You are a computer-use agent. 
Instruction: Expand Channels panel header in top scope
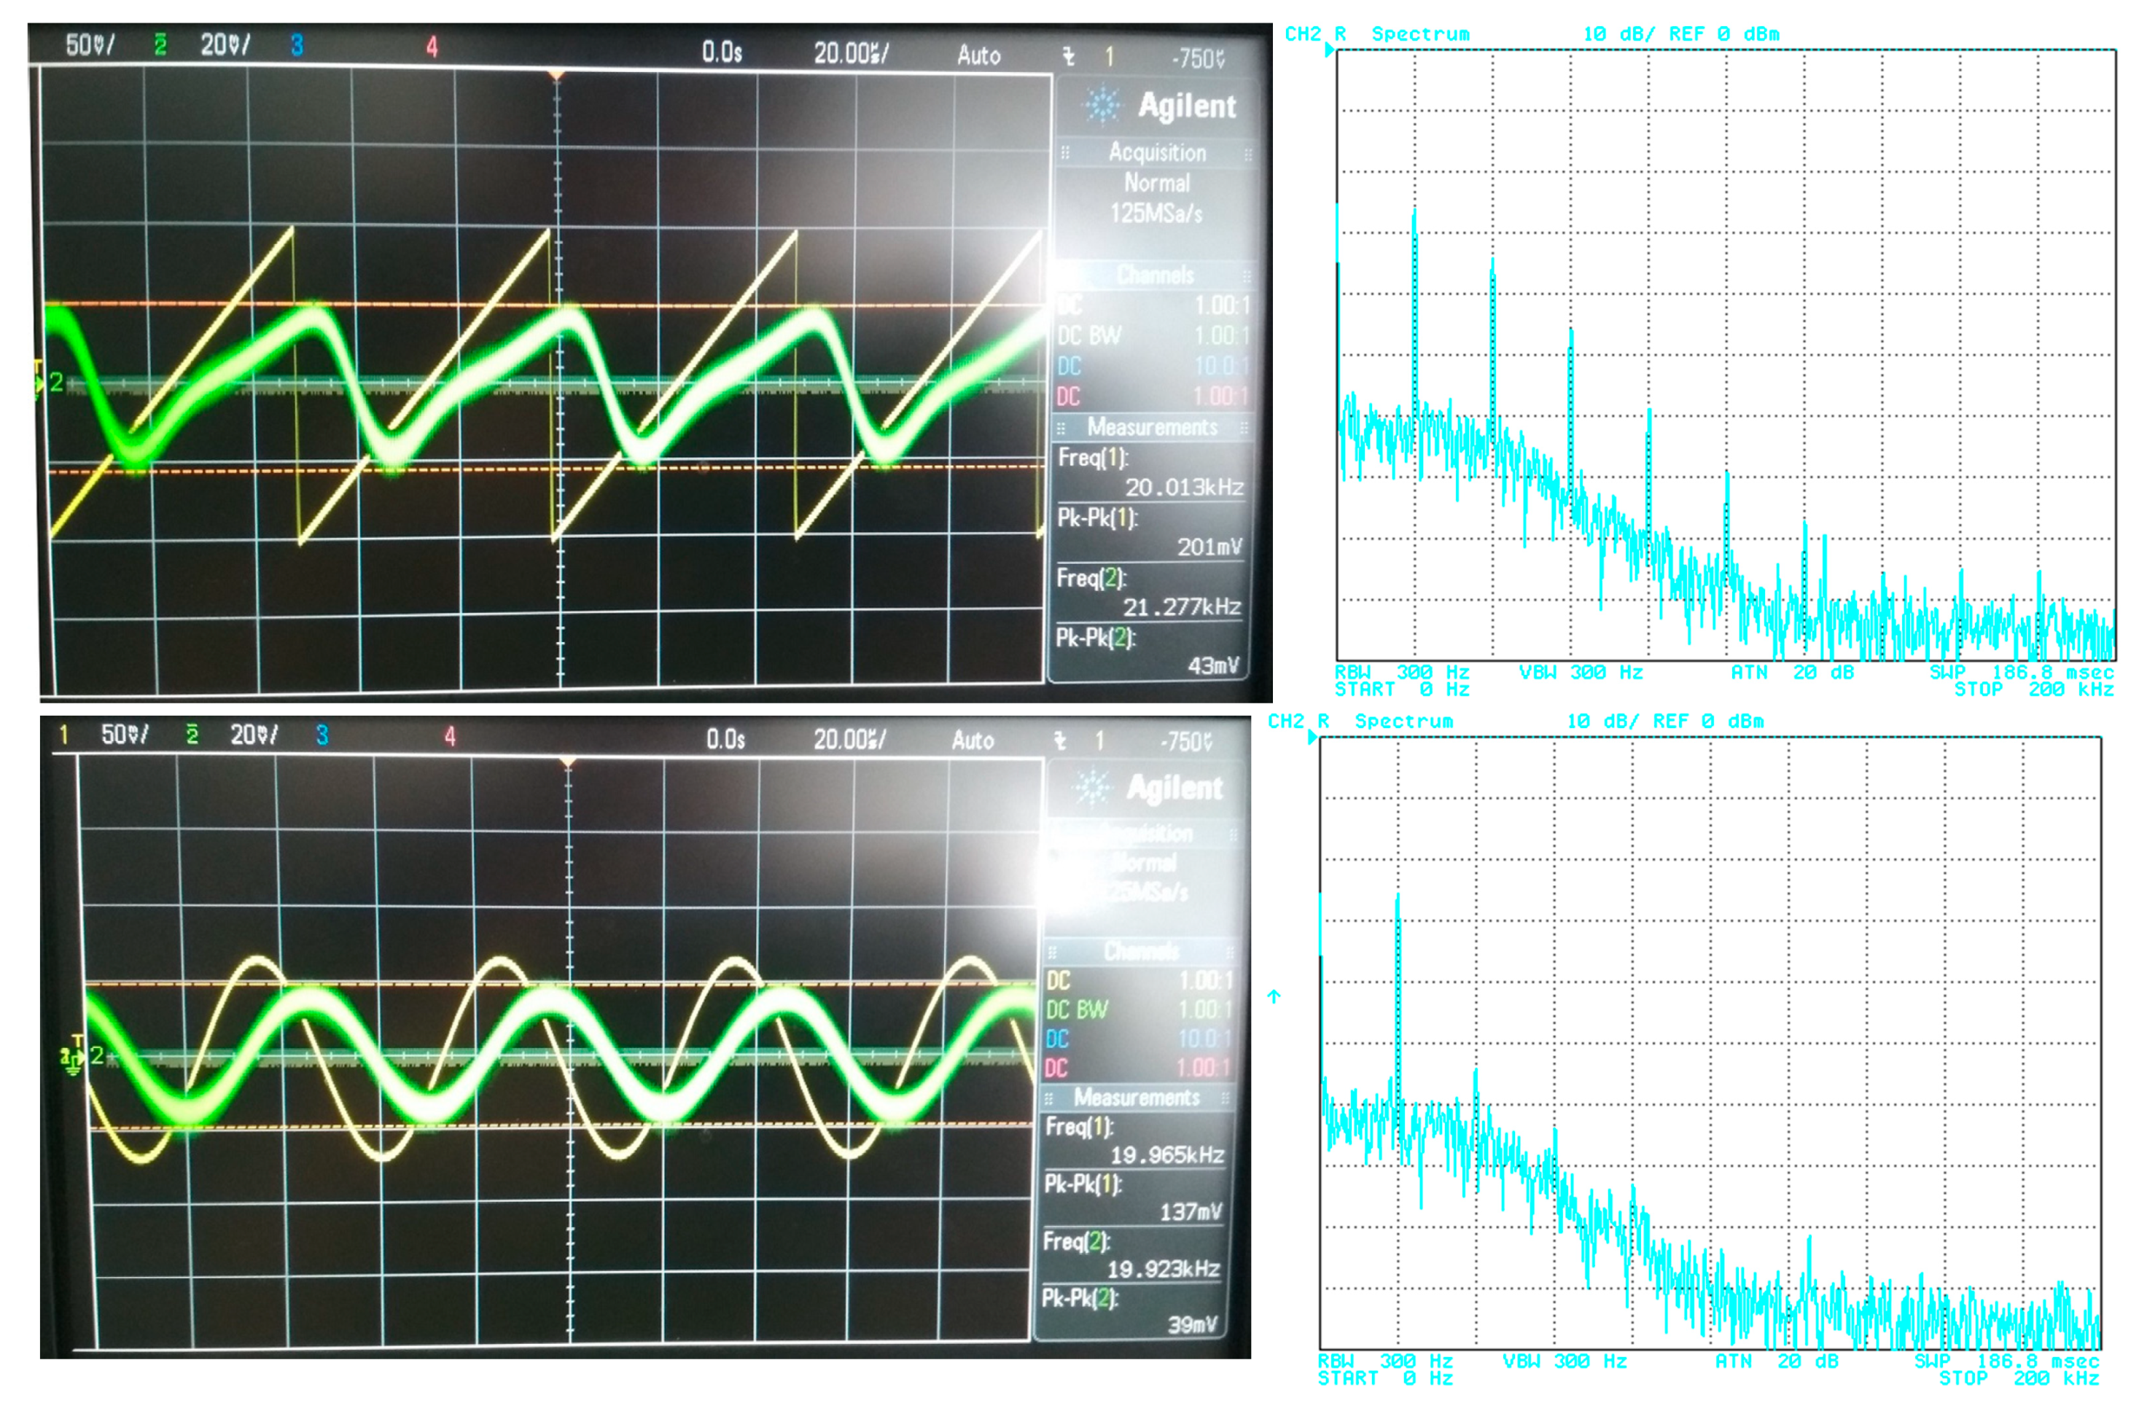1155,274
